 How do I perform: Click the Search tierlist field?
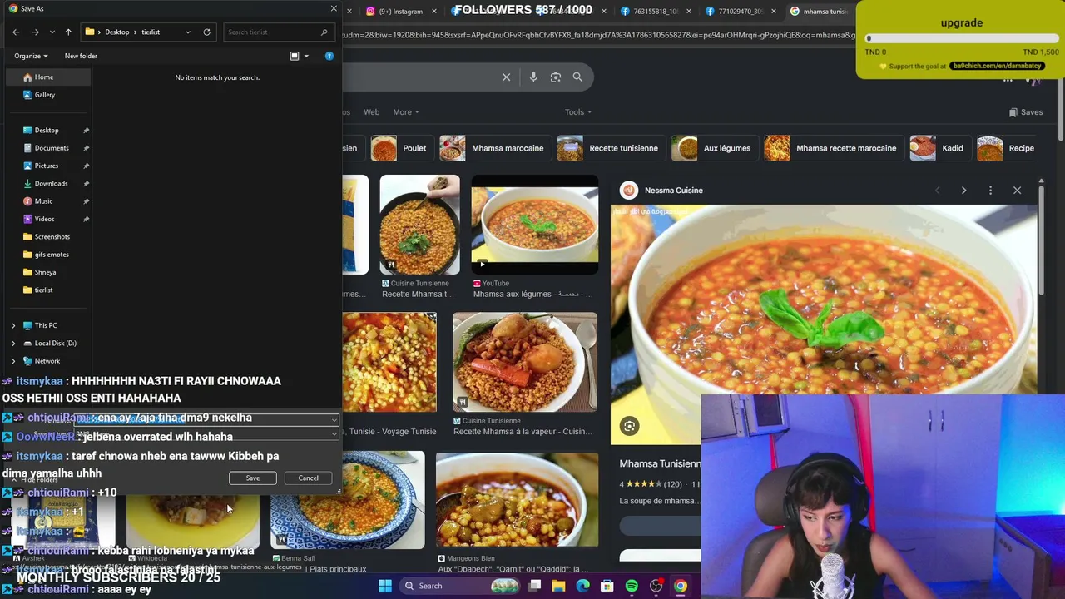pos(277,32)
